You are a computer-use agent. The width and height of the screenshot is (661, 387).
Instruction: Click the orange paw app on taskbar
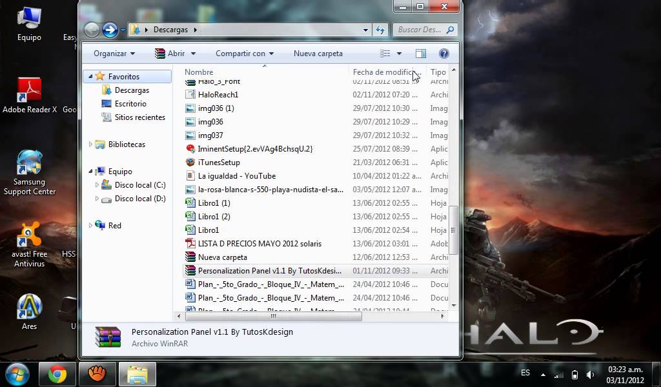tap(97, 374)
